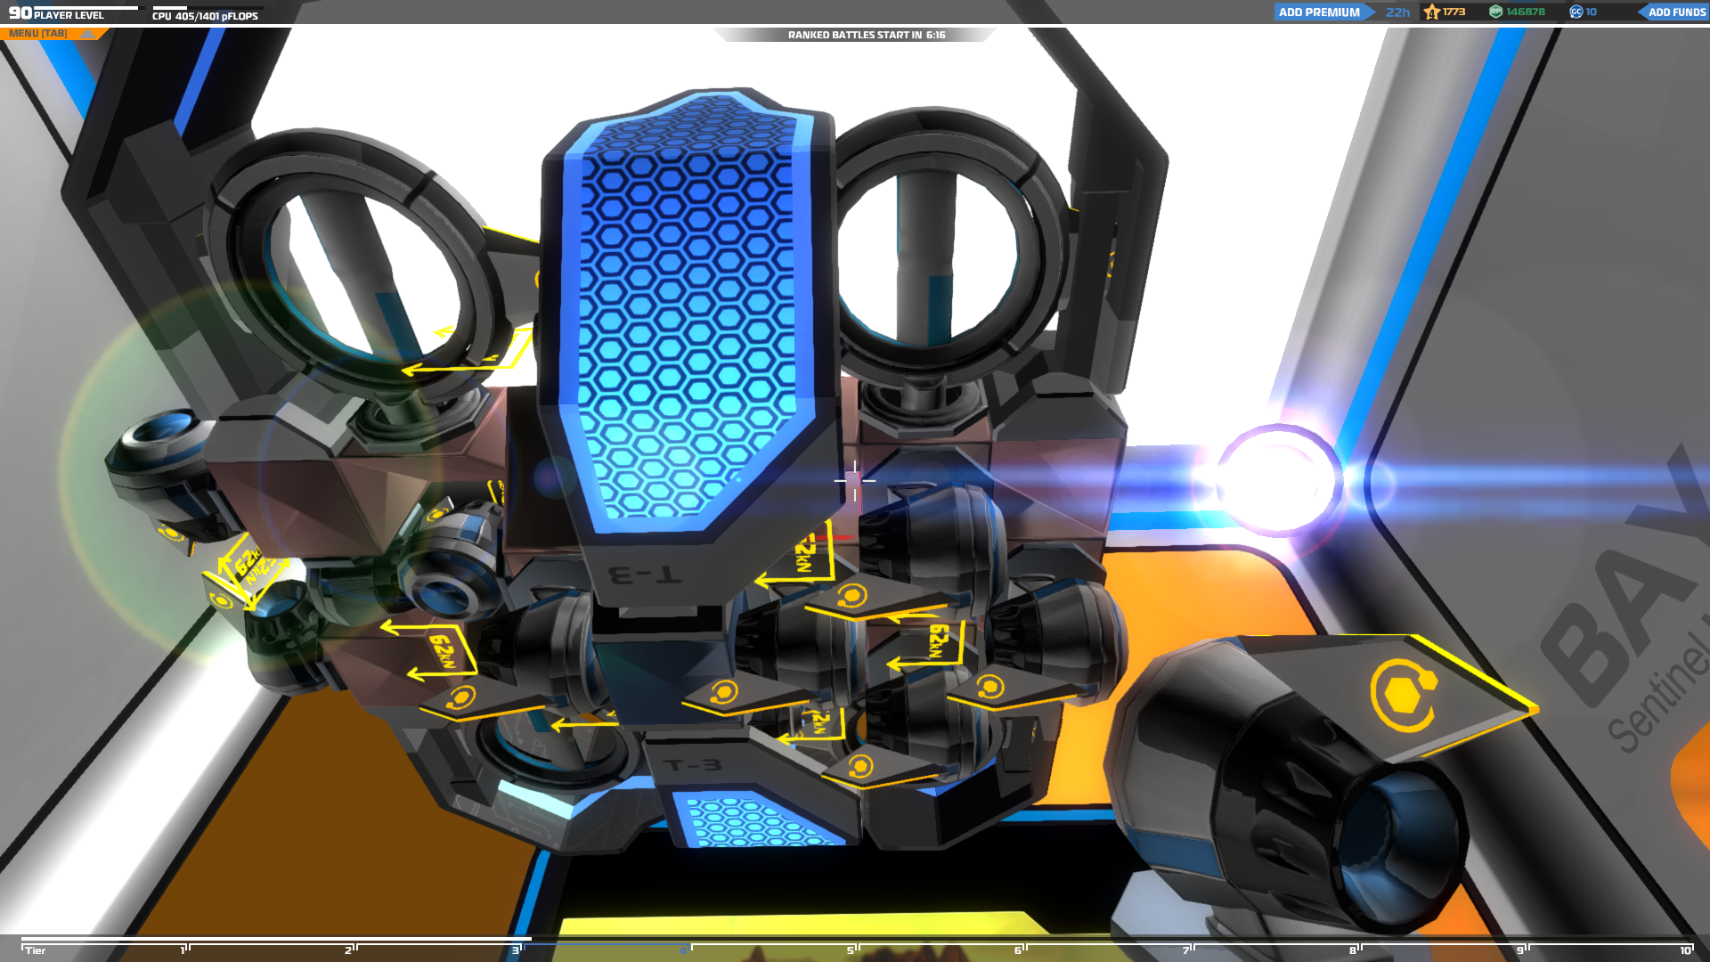Click the T-3 label on upper block

tap(647, 575)
